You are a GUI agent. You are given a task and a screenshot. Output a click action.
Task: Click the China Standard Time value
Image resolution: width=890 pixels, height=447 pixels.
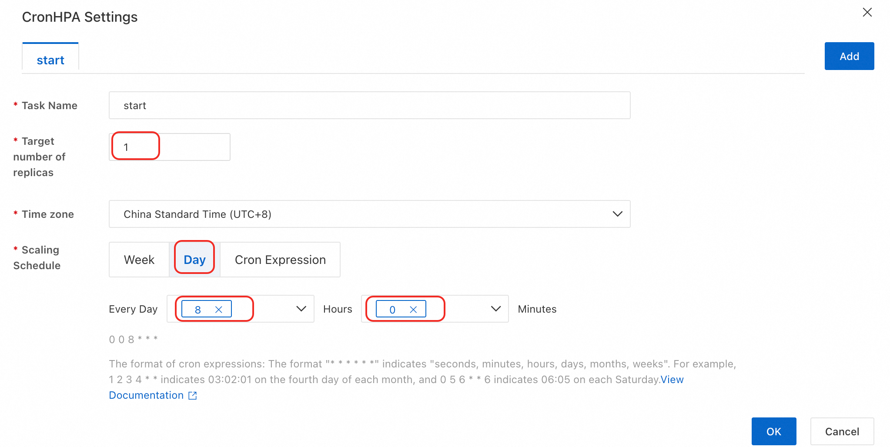[x=197, y=214]
